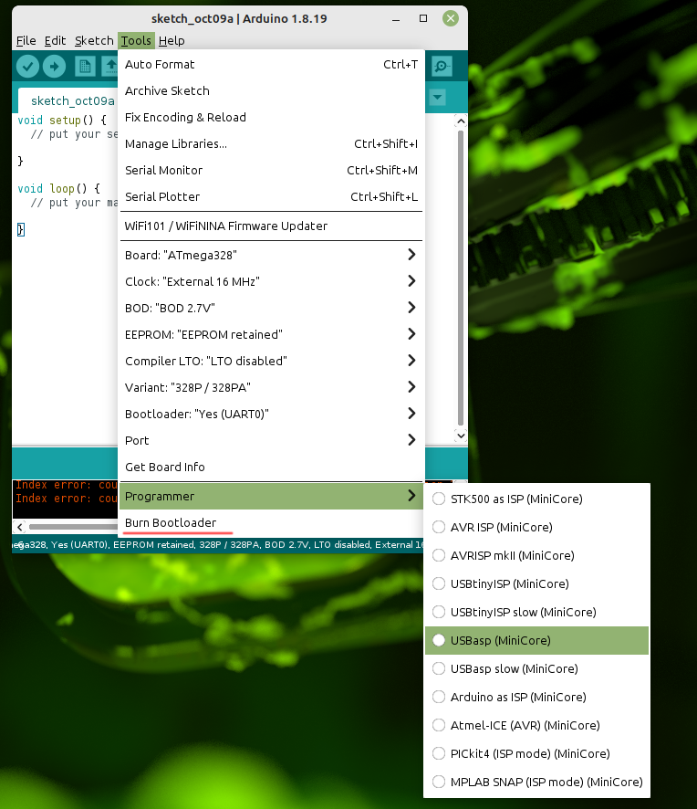
Task: Open the Serial Monitor magnifier icon
Action: click(x=442, y=66)
